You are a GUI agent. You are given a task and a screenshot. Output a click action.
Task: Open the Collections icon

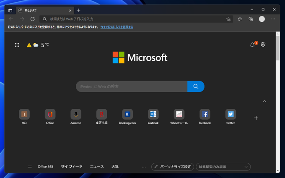coord(251,19)
